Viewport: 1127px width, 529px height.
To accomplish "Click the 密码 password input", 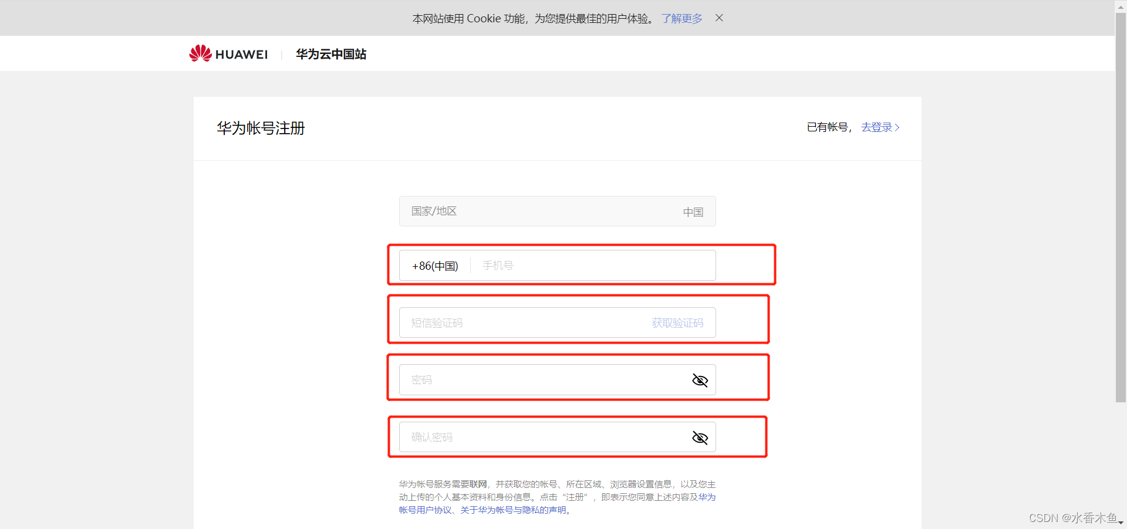I will [528, 379].
